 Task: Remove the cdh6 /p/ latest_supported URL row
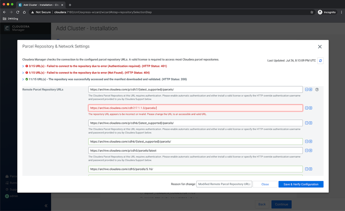pyautogui.click(x=307, y=123)
